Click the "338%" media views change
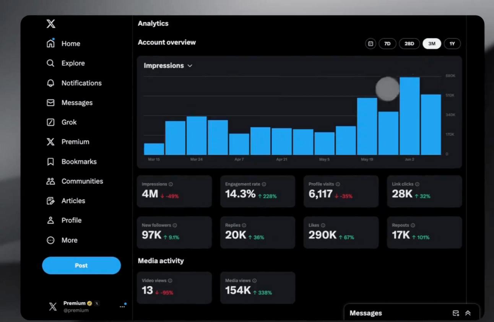This screenshot has width=494, height=322. pos(265,293)
